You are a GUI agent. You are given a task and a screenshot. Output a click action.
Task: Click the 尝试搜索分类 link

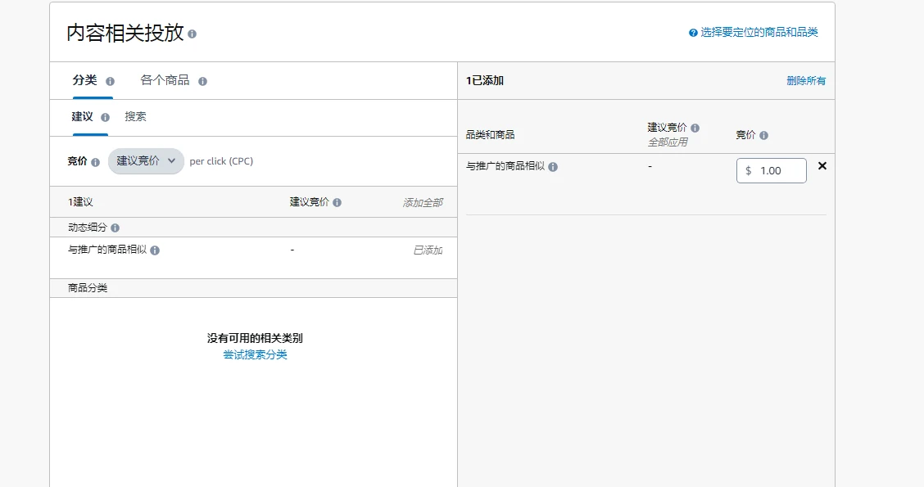pos(255,354)
